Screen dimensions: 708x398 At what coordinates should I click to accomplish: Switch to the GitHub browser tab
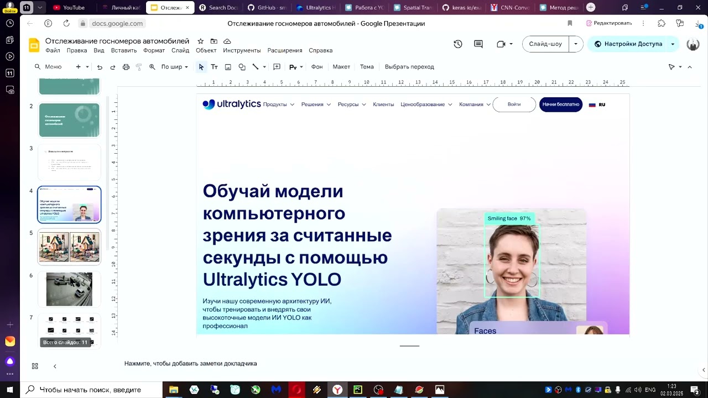click(267, 8)
